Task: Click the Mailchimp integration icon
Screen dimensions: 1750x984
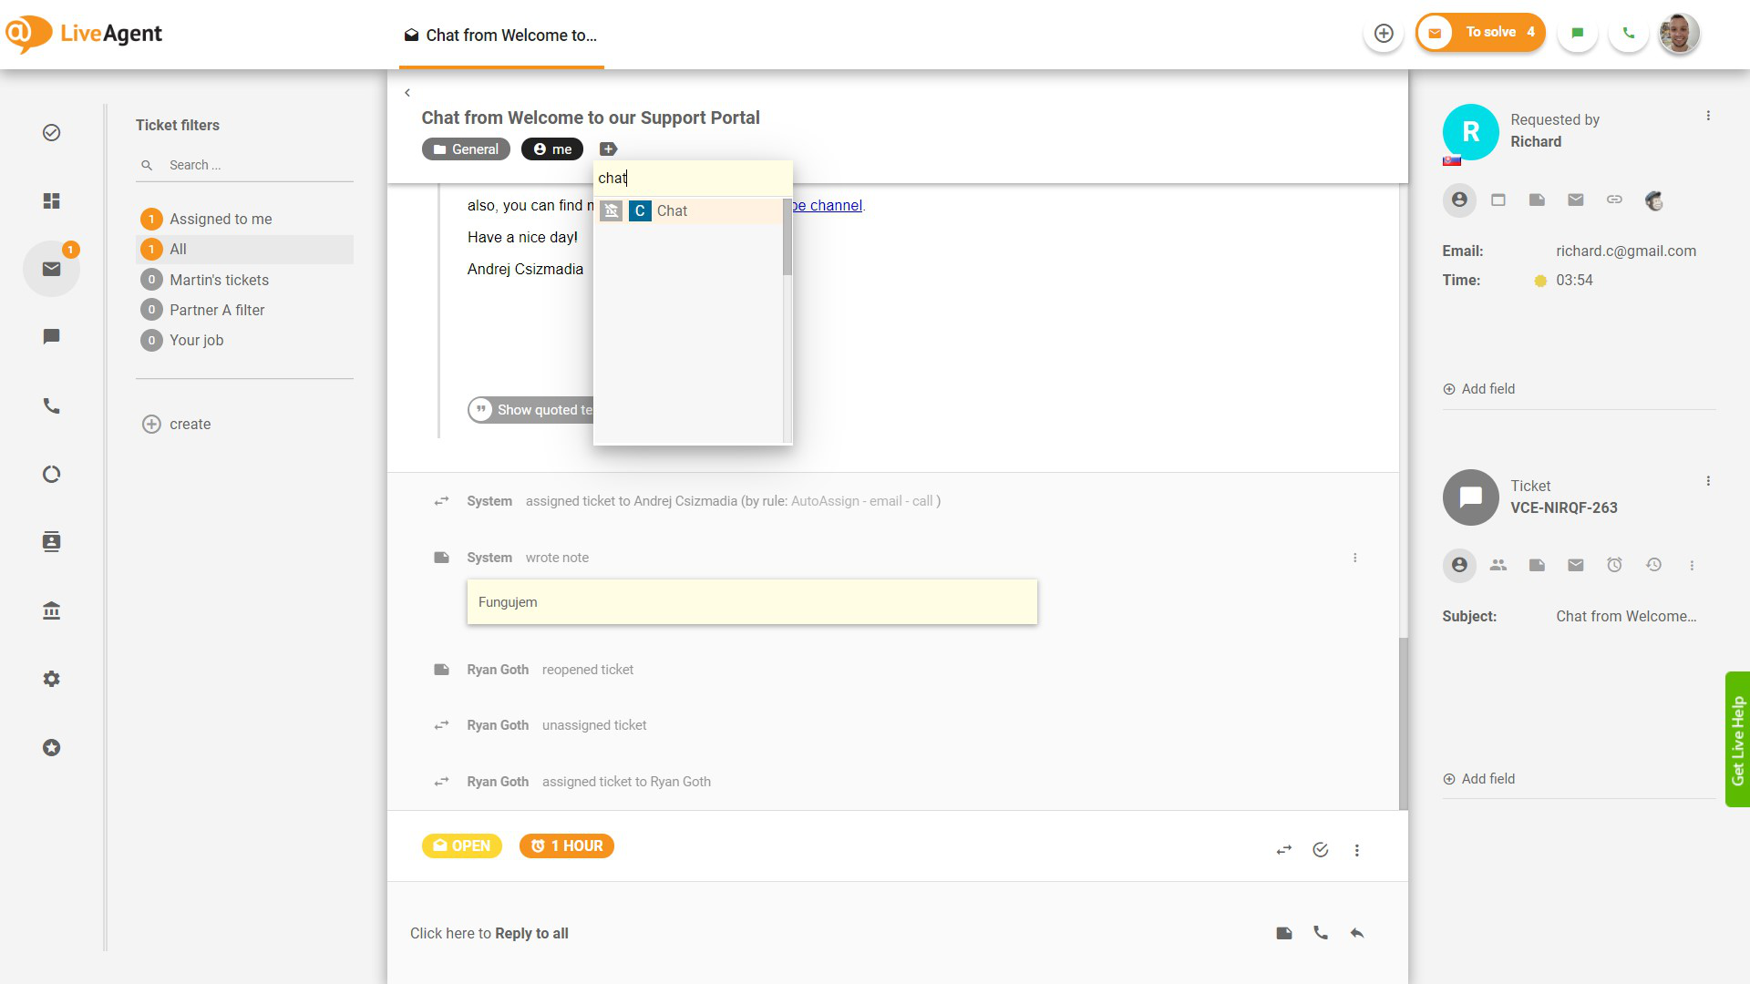Action: (1654, 200)
